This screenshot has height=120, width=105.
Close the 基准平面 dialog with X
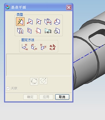tap(69, 7)
